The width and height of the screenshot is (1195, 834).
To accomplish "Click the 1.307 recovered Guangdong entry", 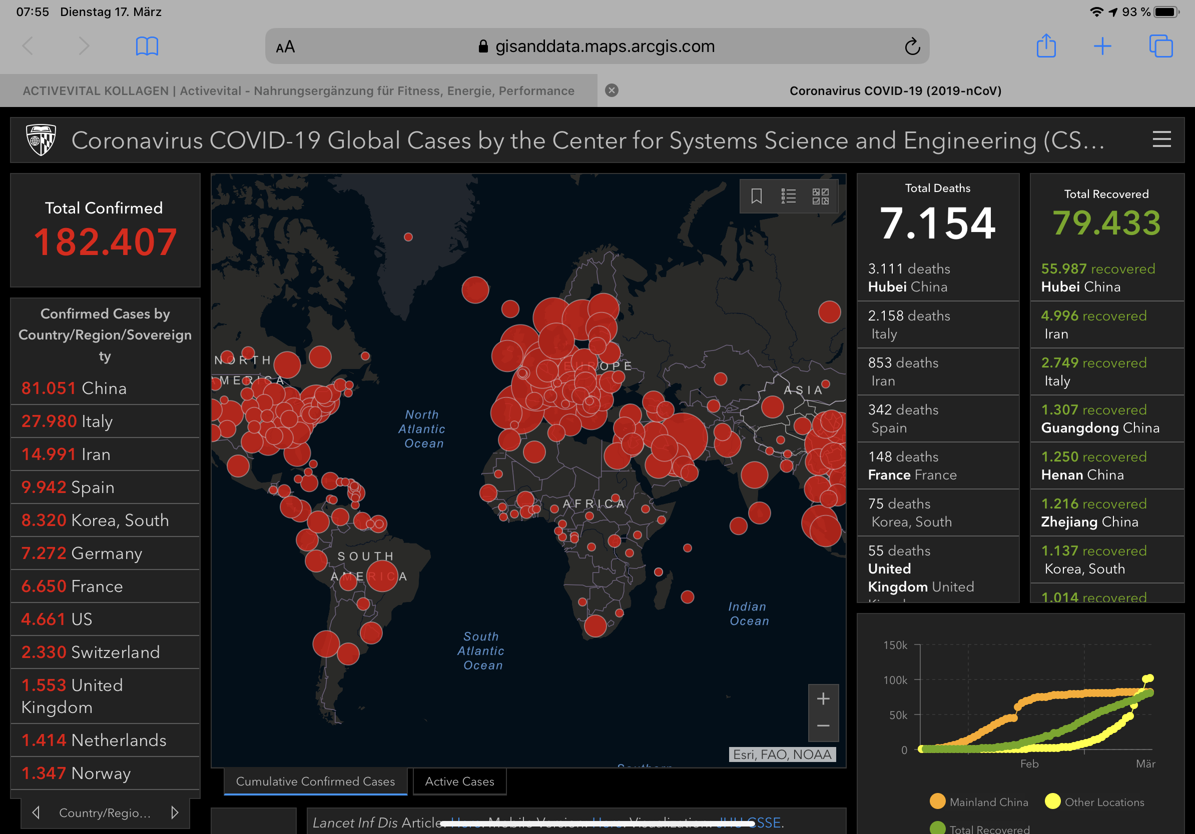I will [x=1106, y=418].
